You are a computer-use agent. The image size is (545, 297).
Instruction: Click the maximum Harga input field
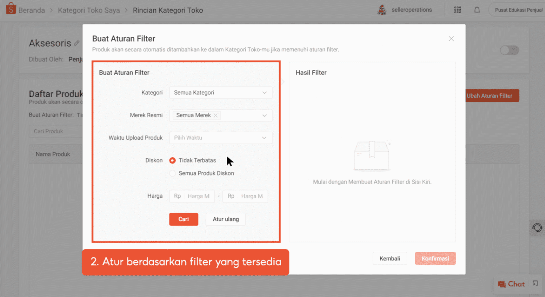click(245, 196)
